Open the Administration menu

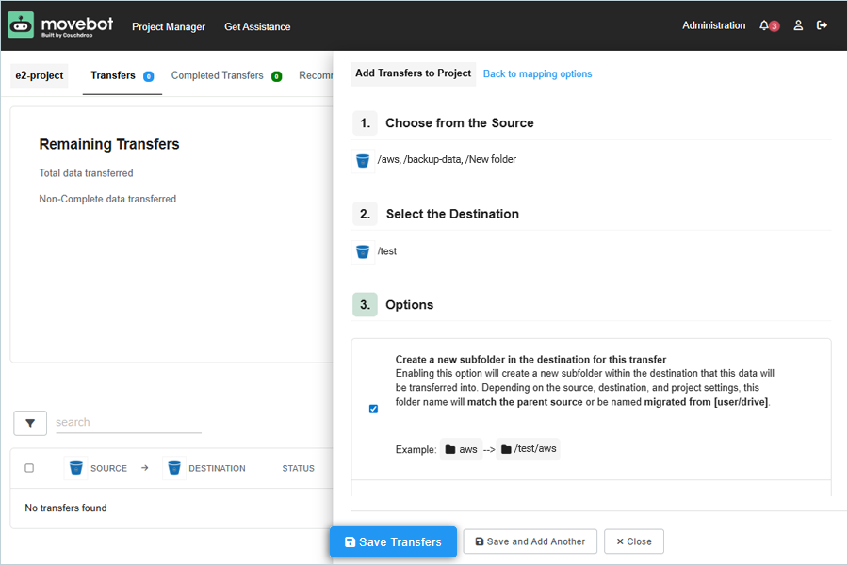pos(713,25)
